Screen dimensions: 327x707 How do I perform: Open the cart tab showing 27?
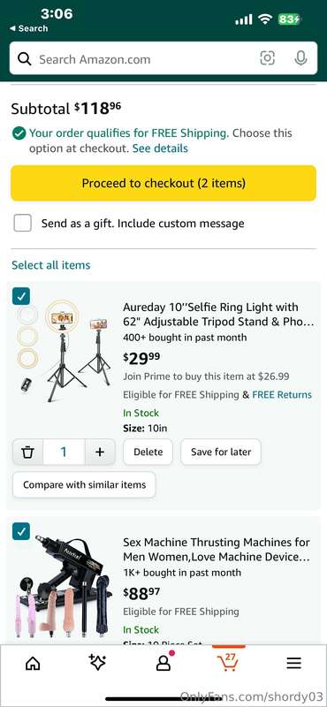[x=228, y=661]
